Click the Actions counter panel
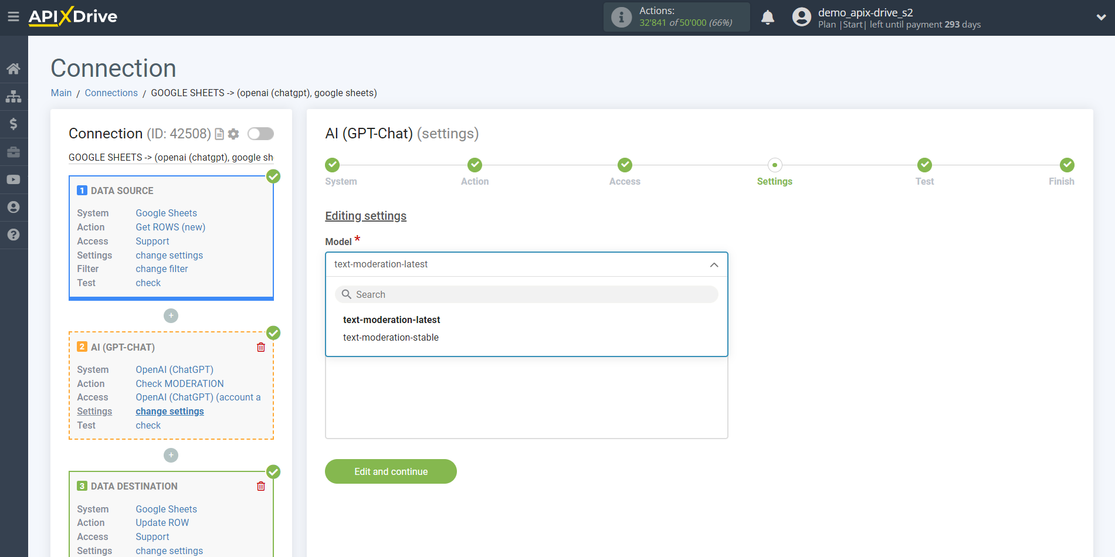 click(676, 17)
